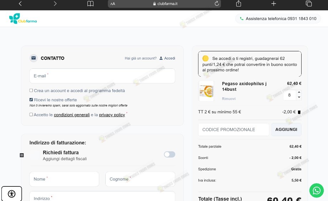Click the Totale (Tasse incl.) label
The width and height of the screenshot is (328, 201).
point(220,199)
